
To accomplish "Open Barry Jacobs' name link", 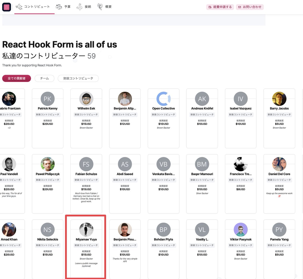I will point(279,108).
